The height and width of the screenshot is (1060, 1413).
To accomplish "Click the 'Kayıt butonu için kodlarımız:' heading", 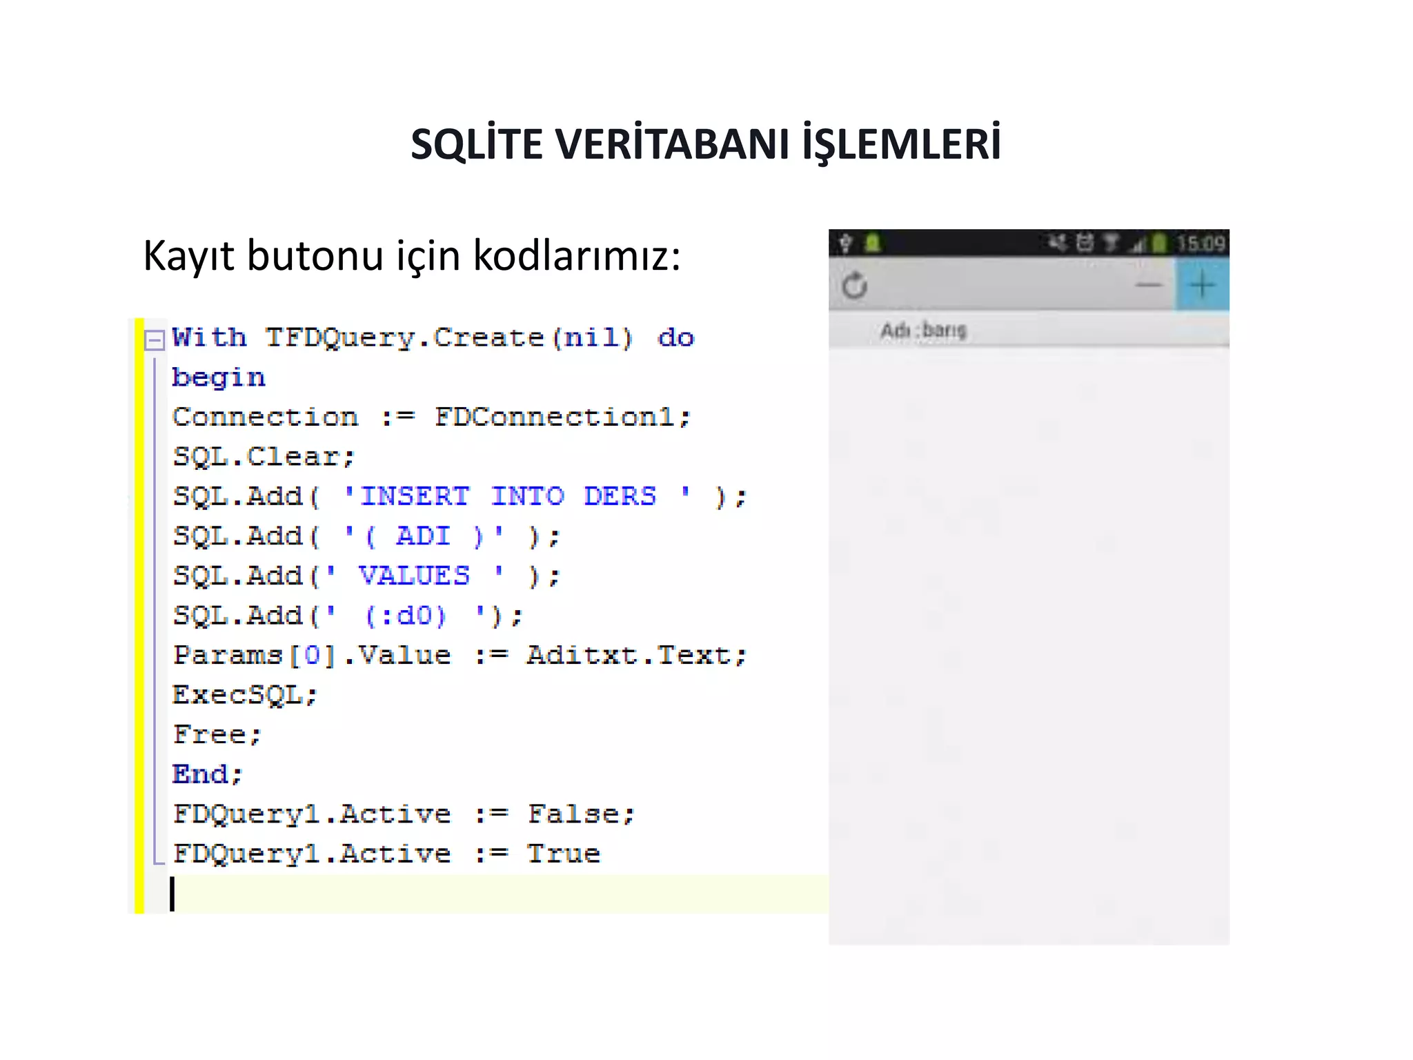I will pos(412,256).
